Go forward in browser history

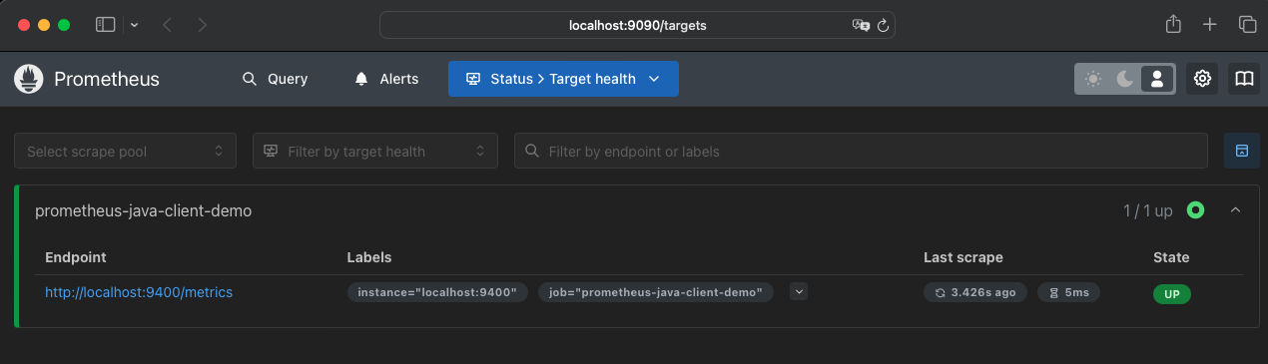tap(203, 25)
